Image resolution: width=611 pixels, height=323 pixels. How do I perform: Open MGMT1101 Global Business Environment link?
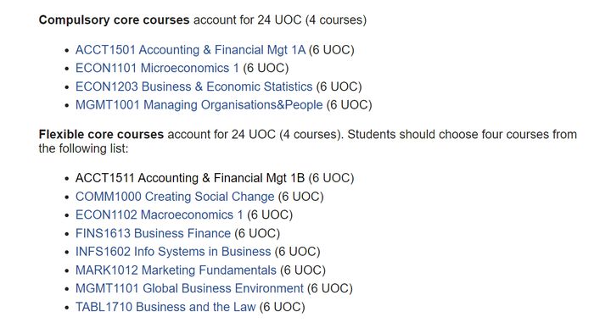click(189, 288)
